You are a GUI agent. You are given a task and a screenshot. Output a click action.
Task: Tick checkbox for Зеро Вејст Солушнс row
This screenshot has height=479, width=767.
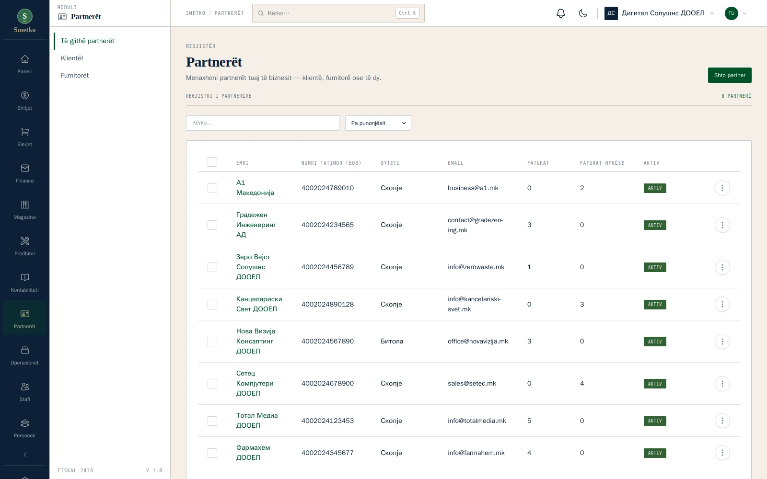pyautogui.click(x=212, y=267)
